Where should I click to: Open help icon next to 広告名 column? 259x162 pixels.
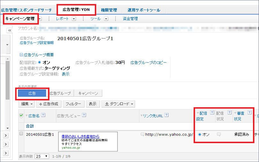[43, 115]
